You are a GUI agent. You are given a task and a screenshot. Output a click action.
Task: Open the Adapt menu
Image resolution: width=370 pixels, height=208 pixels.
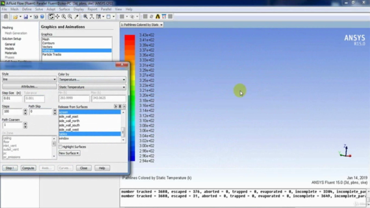click(x=51, y=9)
